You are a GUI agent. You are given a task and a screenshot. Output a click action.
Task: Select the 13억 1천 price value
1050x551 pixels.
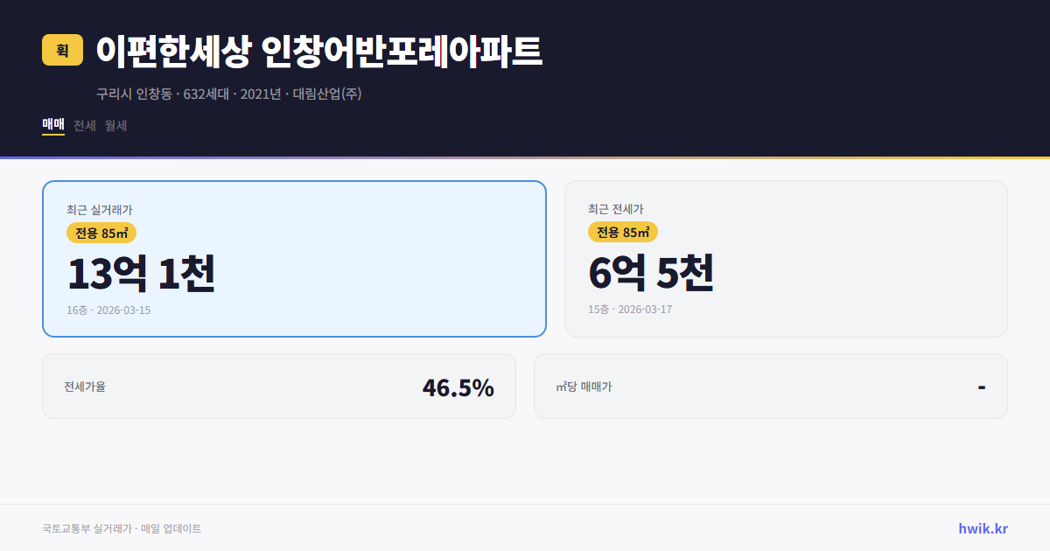[142, 273]
